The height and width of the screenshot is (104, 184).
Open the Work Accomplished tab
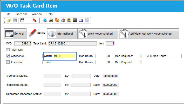(x=98, y=34)
